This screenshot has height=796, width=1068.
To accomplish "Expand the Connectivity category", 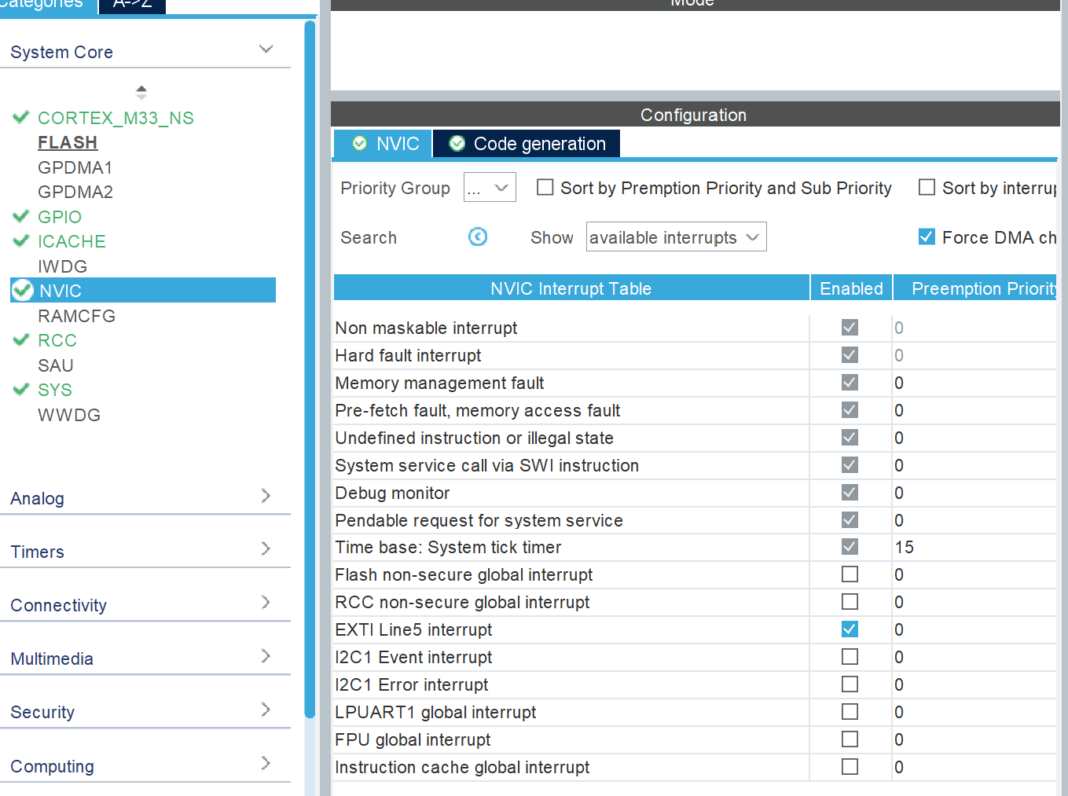I will pyautogui.click(x=266, y=605).
